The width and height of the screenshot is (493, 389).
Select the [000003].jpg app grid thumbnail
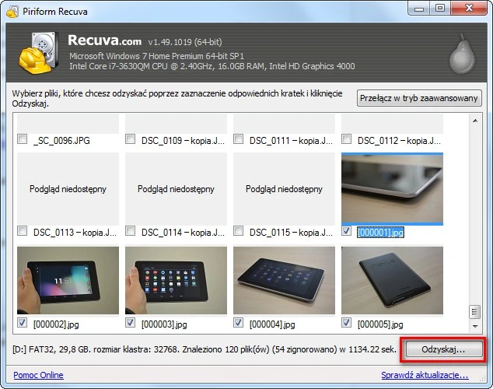coord(176,280)
